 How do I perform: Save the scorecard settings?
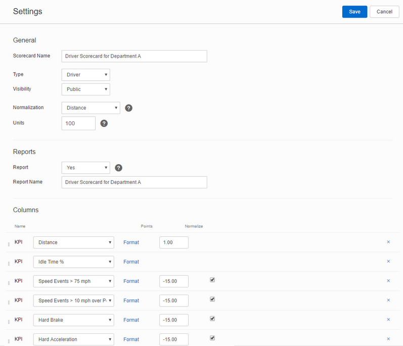coord(354,12)
